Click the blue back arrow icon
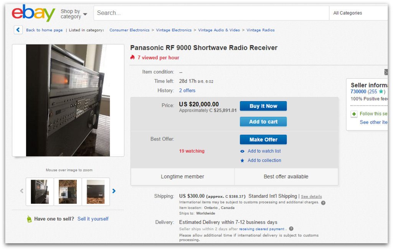Viewport: 393px width, 250px height. 18,30
